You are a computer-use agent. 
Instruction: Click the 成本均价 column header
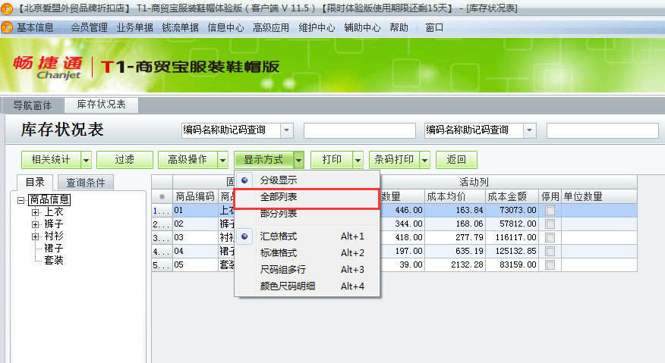[455, 196]
